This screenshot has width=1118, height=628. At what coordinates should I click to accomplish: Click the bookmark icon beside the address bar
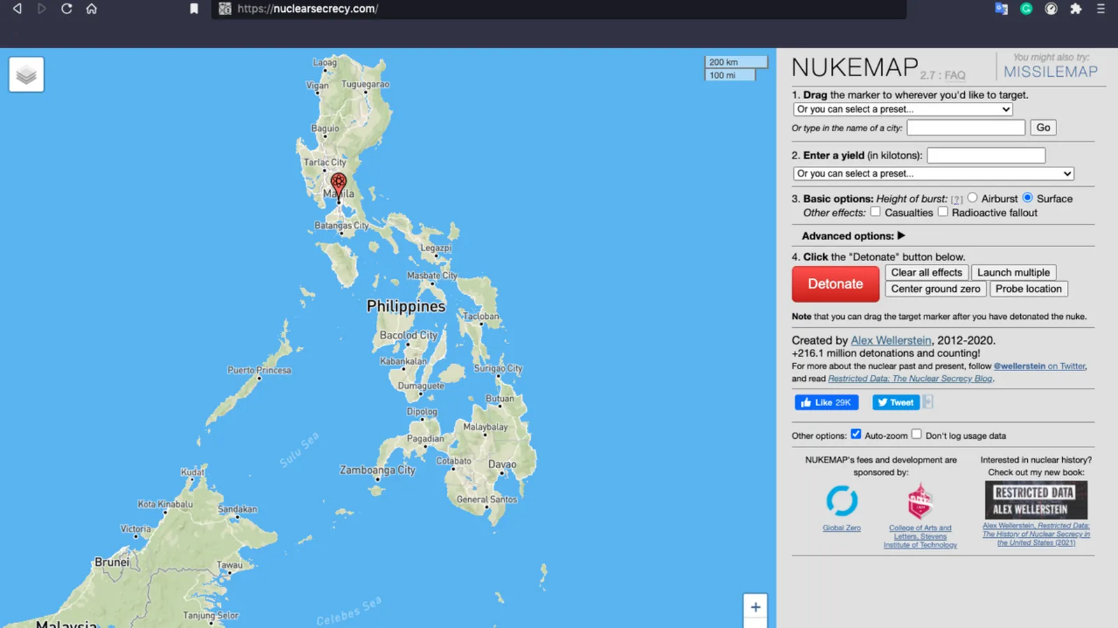pos(194,8)
